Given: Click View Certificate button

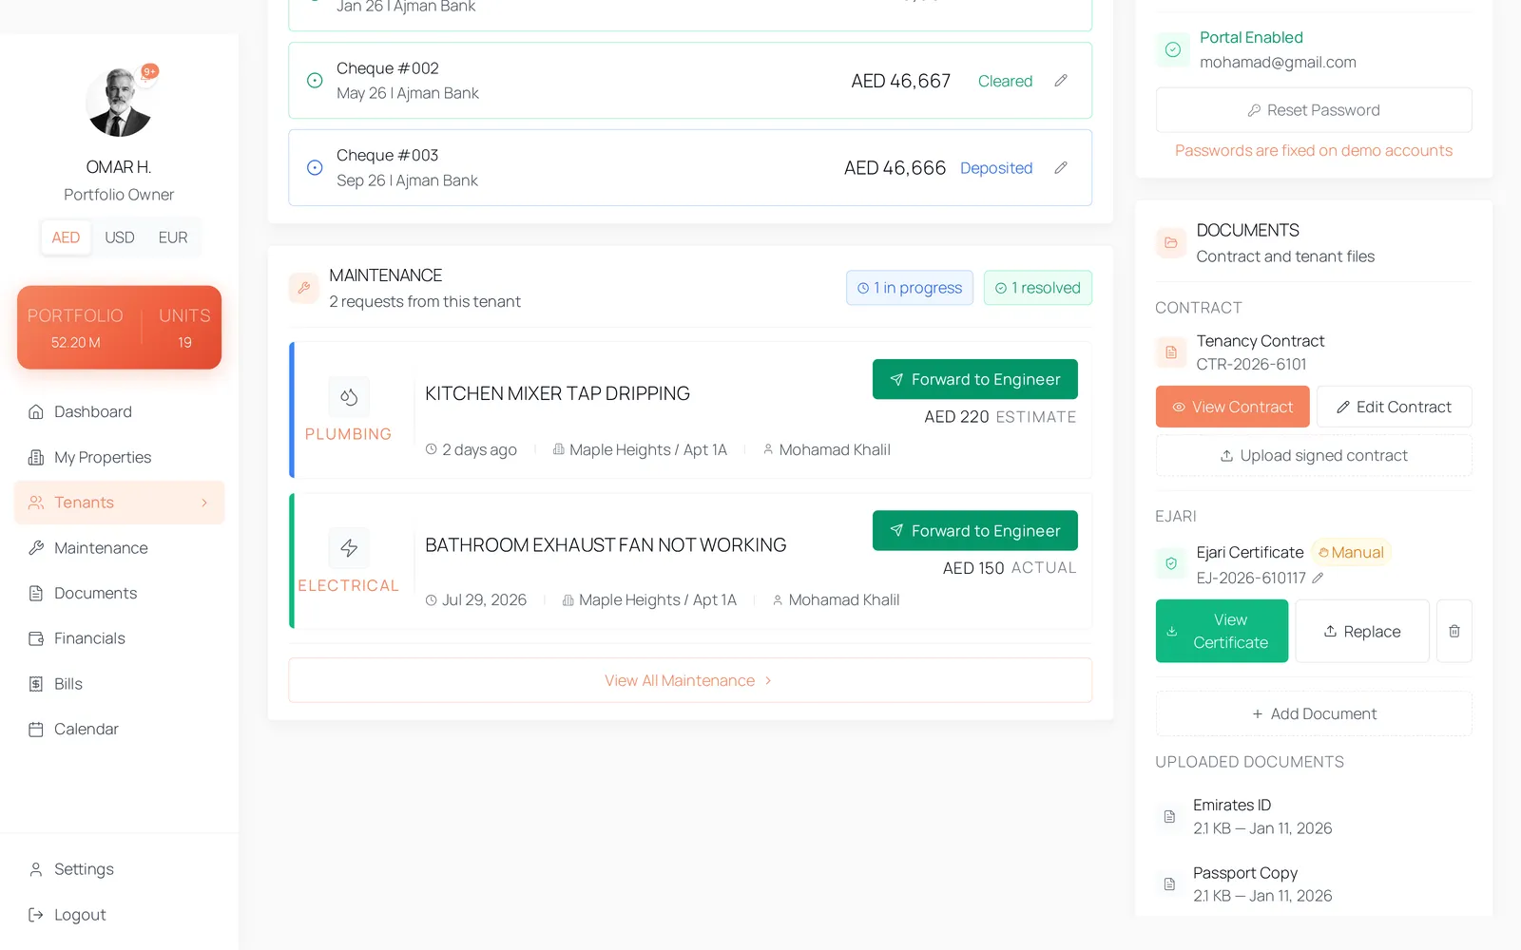Looking at the screenshot, I should pyautogui.click(x=1223, y=631).
